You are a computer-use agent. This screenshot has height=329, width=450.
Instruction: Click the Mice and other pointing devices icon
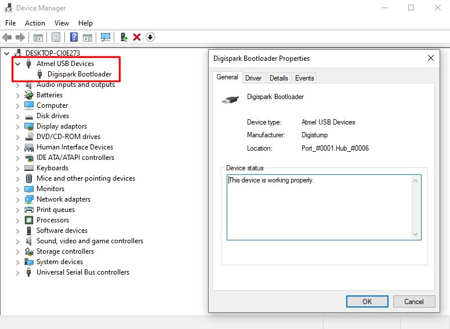(x=28, y=178)
